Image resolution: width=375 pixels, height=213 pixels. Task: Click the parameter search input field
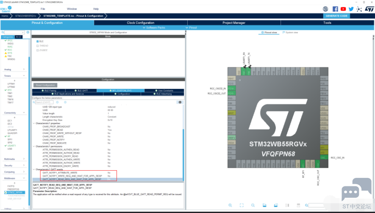click(45, 102)
